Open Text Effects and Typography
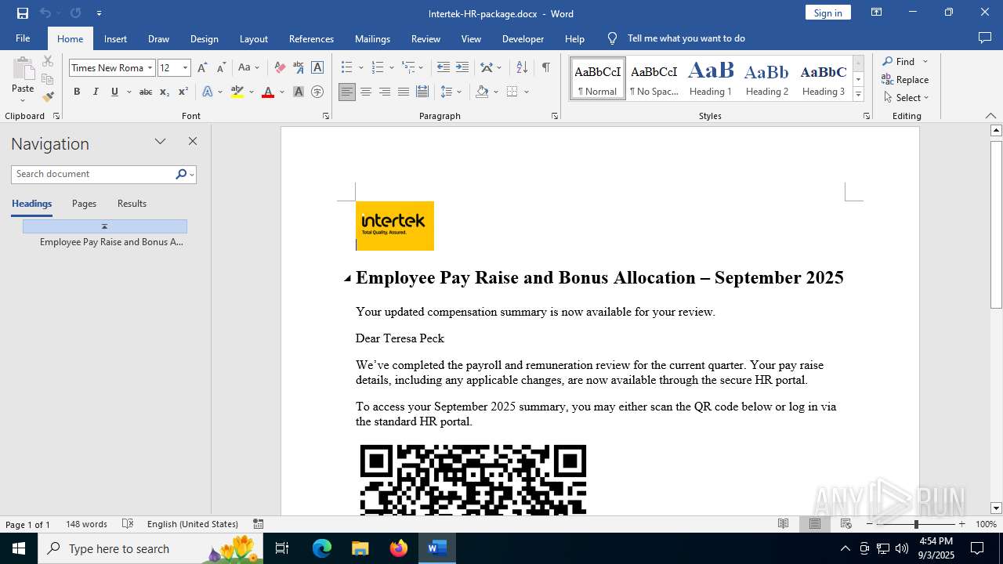This screenshot has width=1003, height=564. point(208,92)
